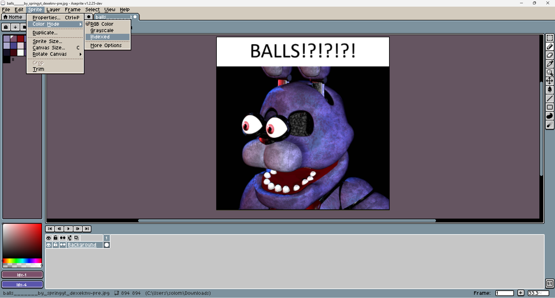
Task: Open the Edit menu
Action: click(19, 10)
